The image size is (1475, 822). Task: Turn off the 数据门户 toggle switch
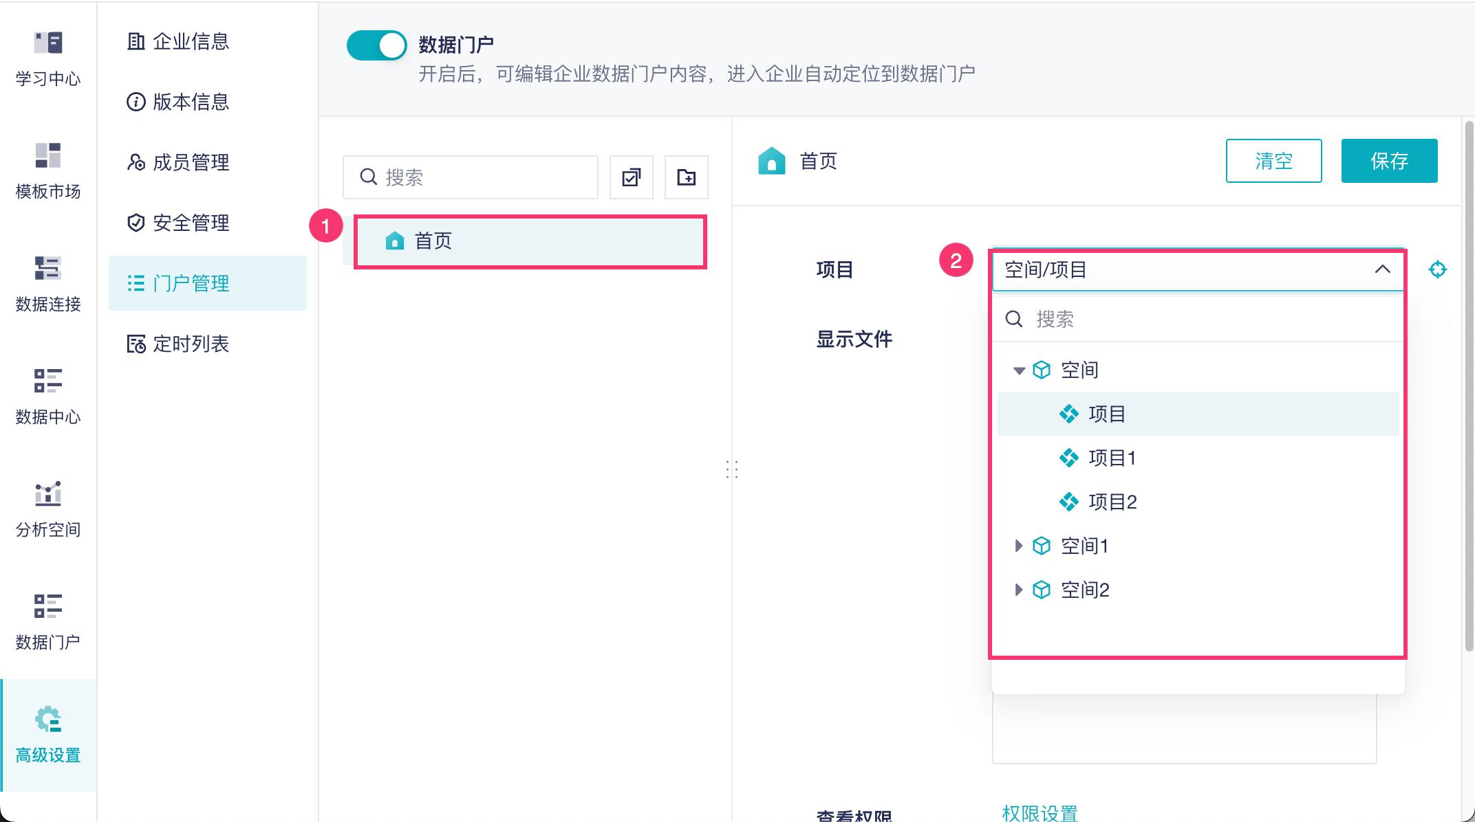(377, 45)
